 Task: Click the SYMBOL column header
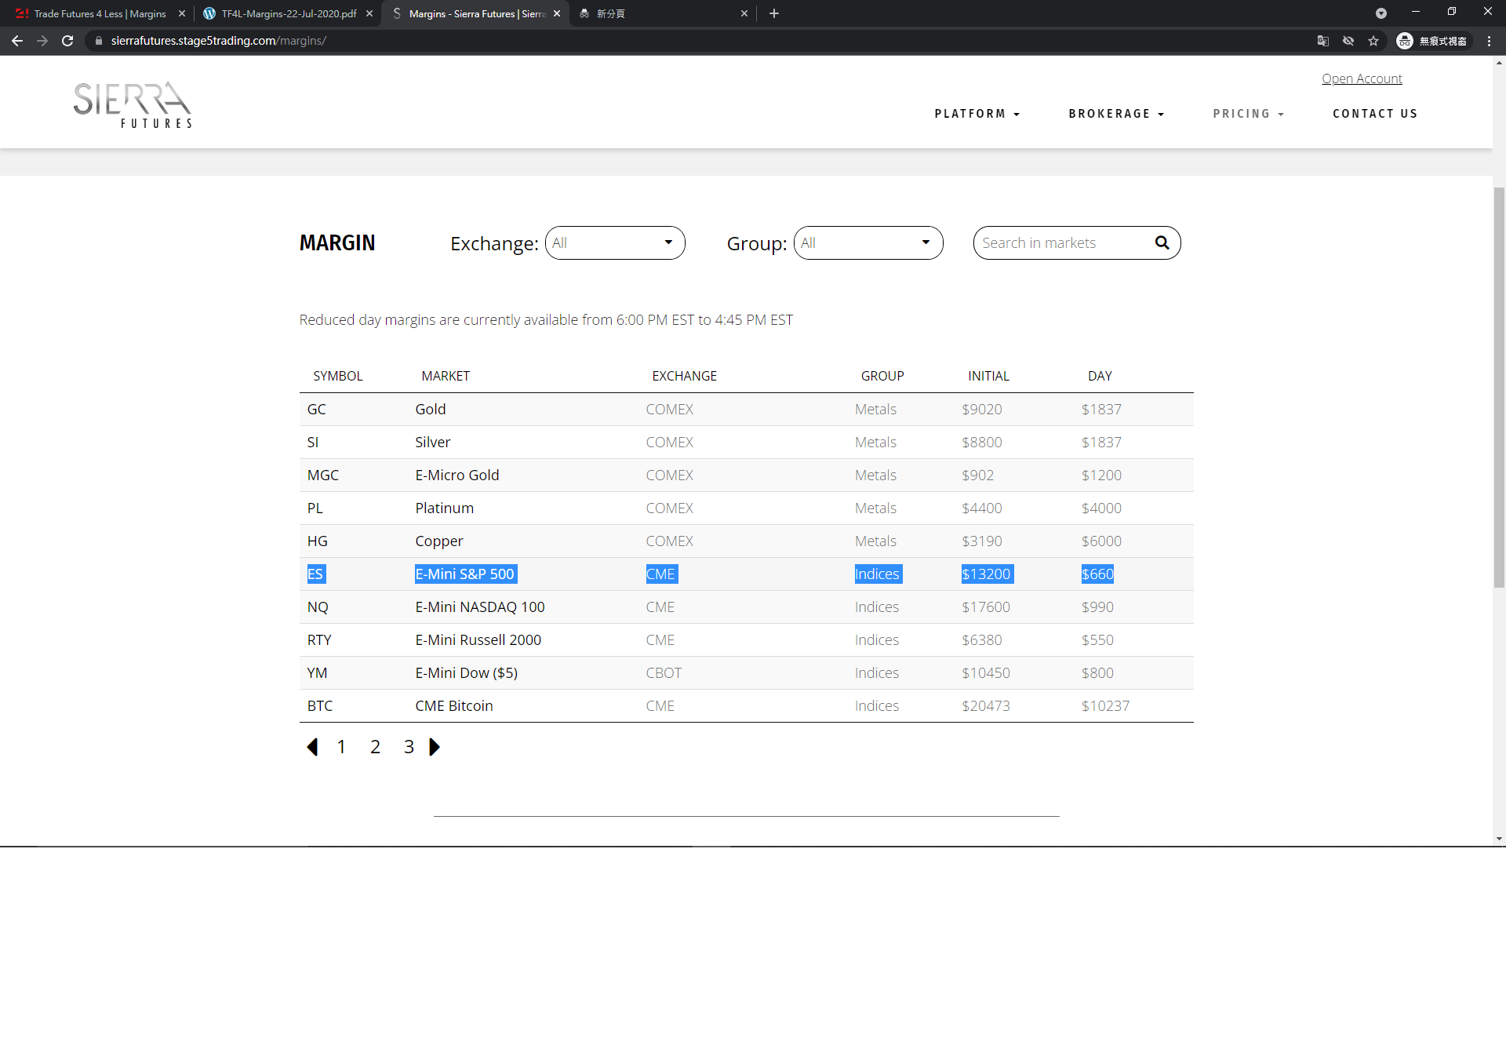click(x=338, y=376)
